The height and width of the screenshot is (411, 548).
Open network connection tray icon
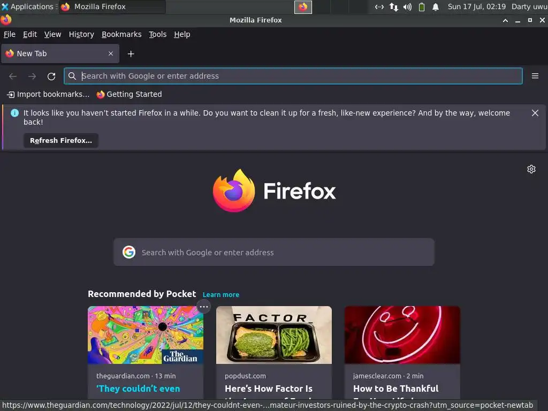coord(393,6)
